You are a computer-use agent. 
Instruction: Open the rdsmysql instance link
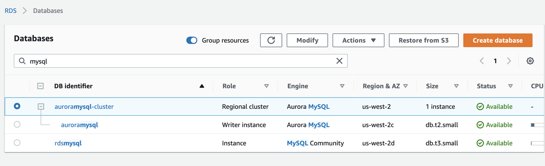(68, 143)
